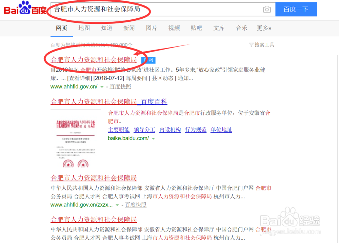Viewport: 339px width, 243px height.
Task: Expand 更多» menu
Action: (x=264, y=28)
